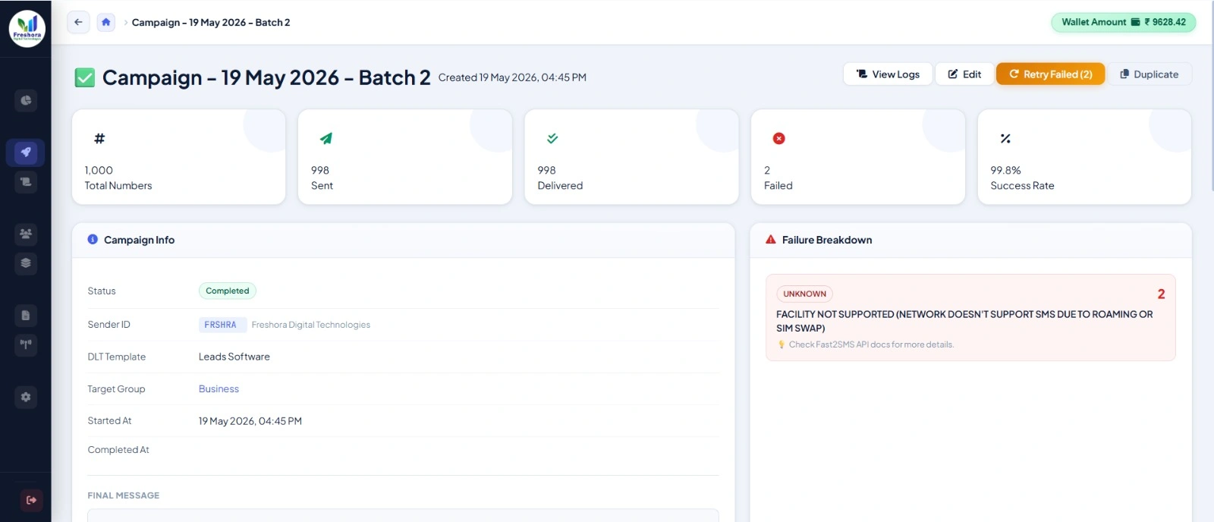
Task: Open the scroll templates sidebar icon
Action: tap(26, 182)
